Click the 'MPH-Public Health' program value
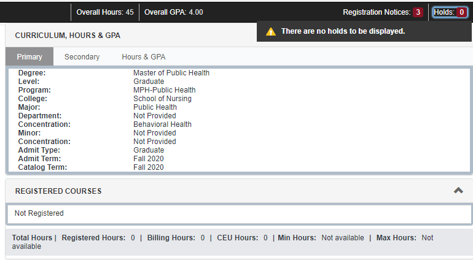 click(x=165, y=90)
